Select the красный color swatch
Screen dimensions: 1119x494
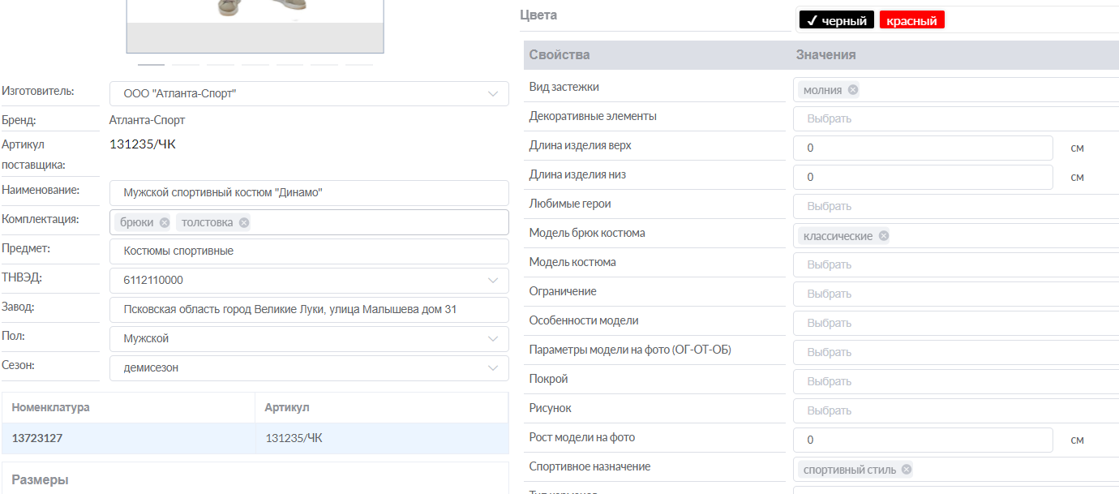[x=911, y=21]
